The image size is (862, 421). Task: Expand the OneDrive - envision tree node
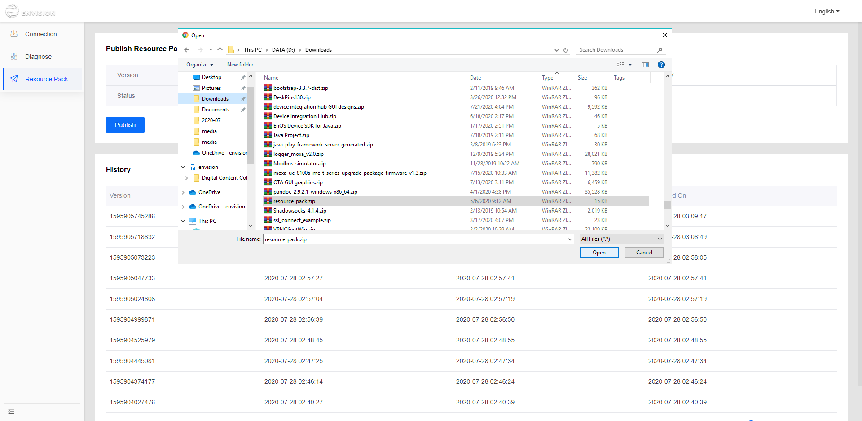(183, 207)
